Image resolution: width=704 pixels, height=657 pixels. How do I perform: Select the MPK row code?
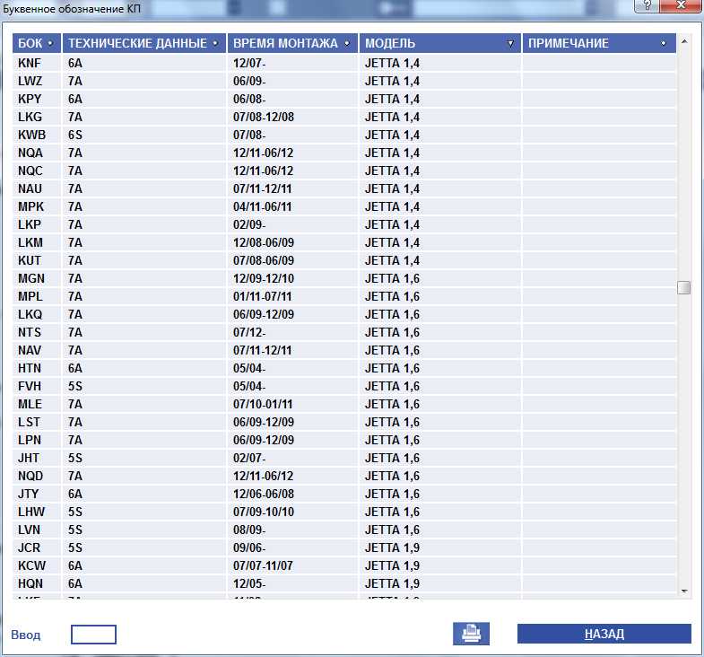pos(31,206)
